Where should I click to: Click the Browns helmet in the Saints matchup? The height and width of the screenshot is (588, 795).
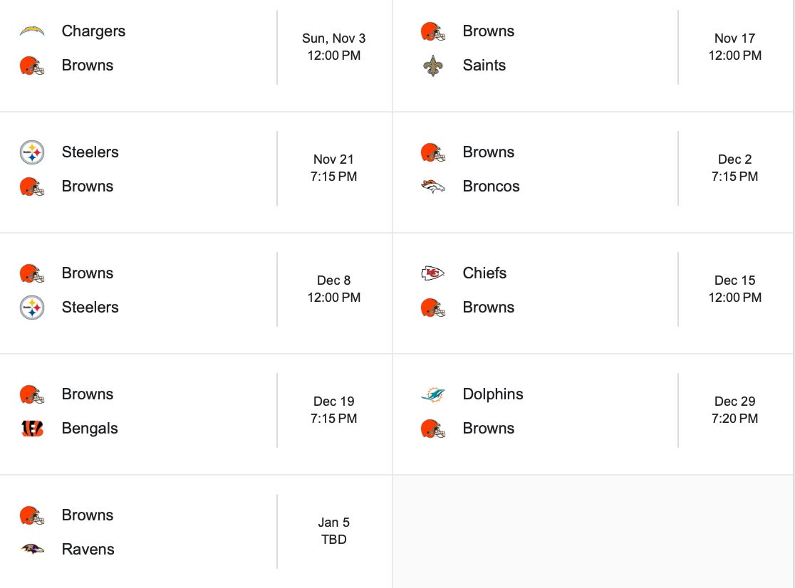point(433,31)
